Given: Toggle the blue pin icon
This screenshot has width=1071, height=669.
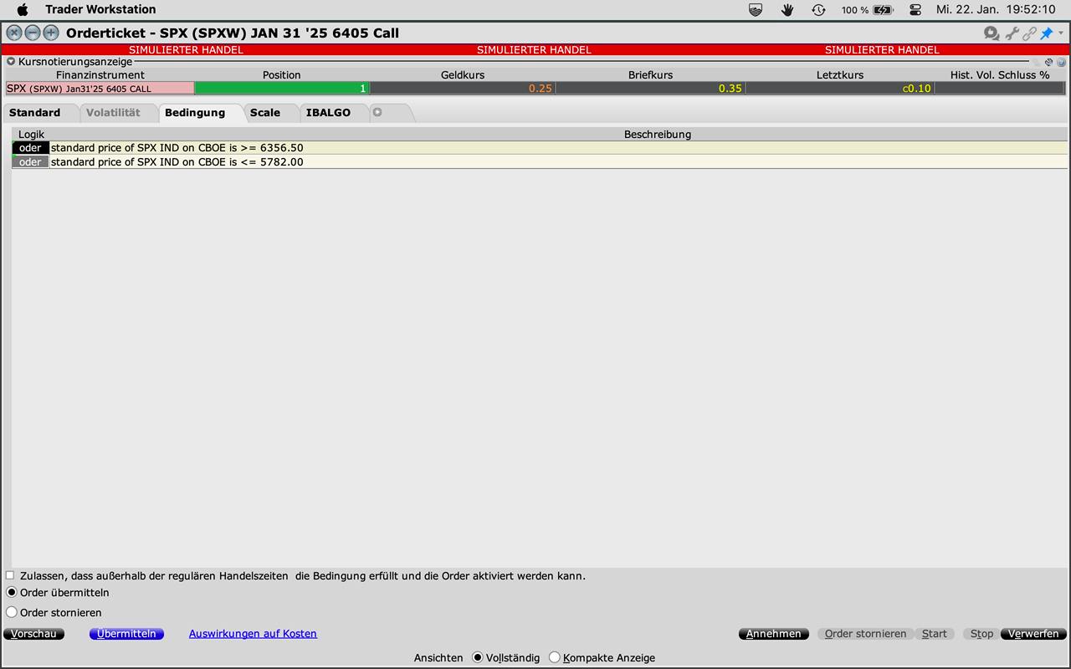Looking at the screenshot, I should pyautogui.click(x=1046, y=33).
